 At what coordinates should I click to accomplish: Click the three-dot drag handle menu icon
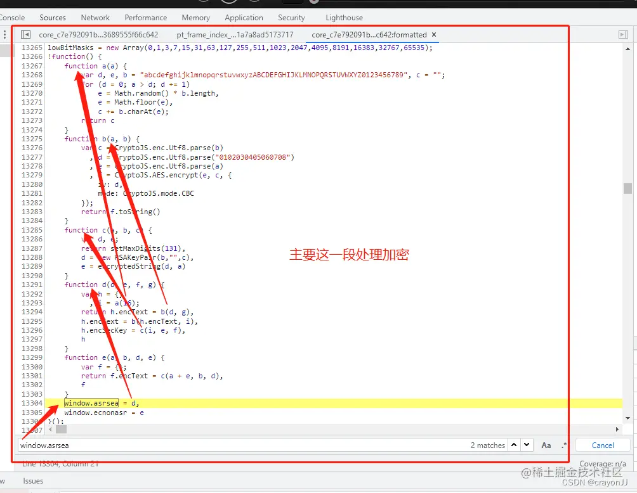pos(4,34)
